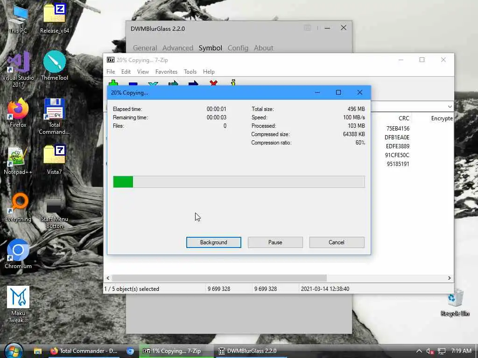
Task: Launch Firefox from the desktop
Action: coord(18,113)
